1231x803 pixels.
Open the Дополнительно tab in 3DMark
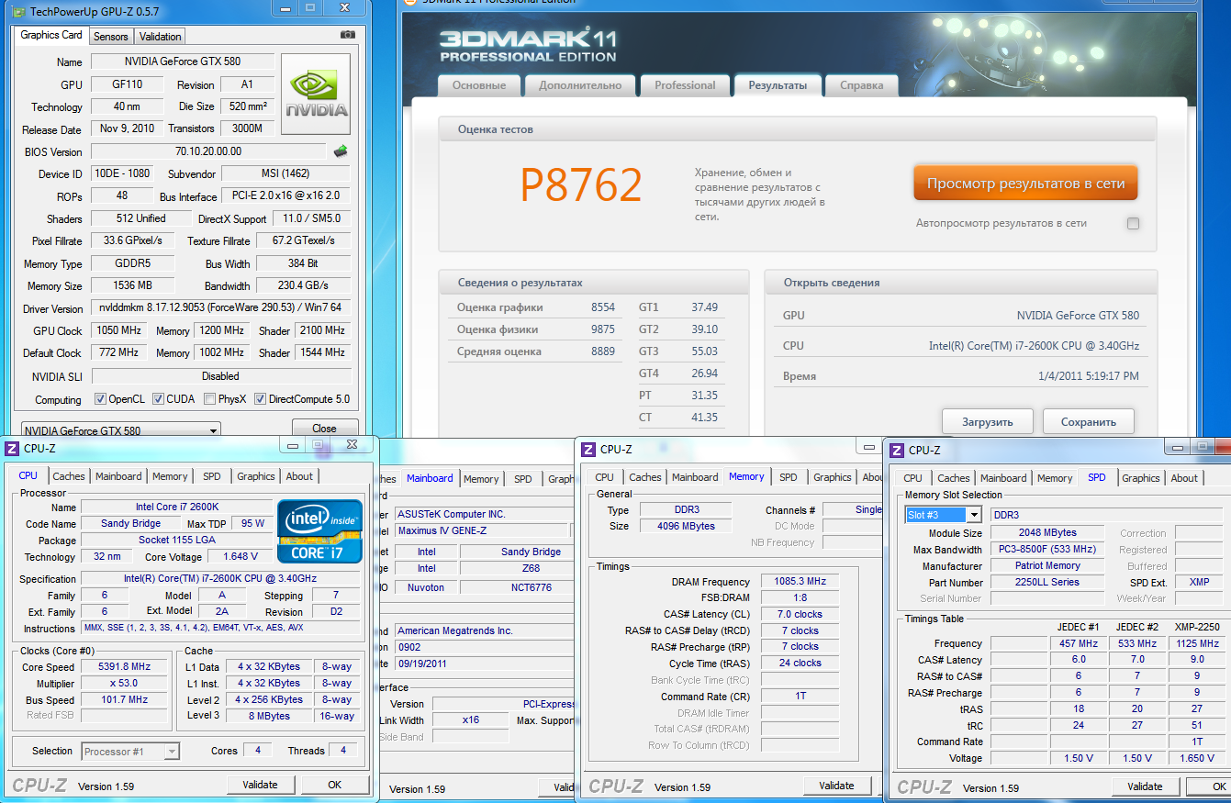(x=580, y=85)
